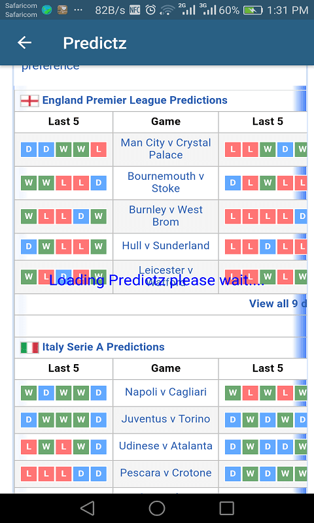
Task: Tap the England flag icon
Action: 29,101
